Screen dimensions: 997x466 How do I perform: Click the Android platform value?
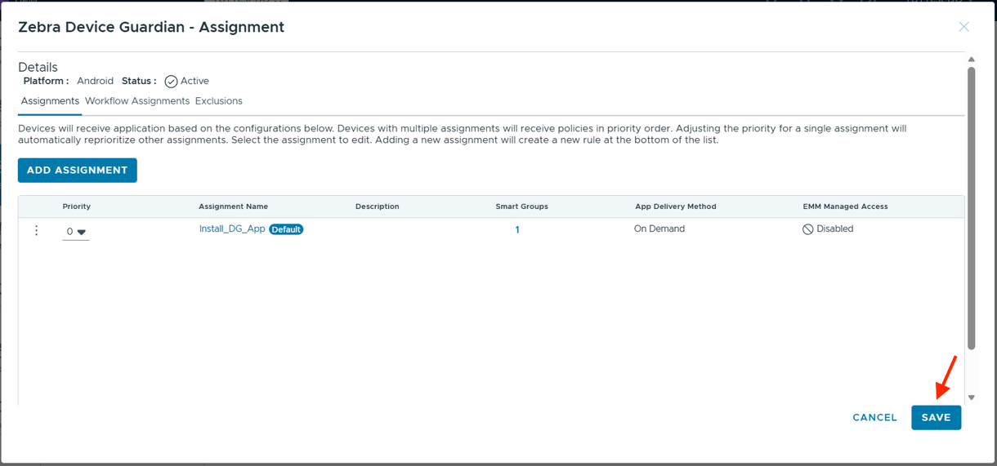[x=95, y=82]
